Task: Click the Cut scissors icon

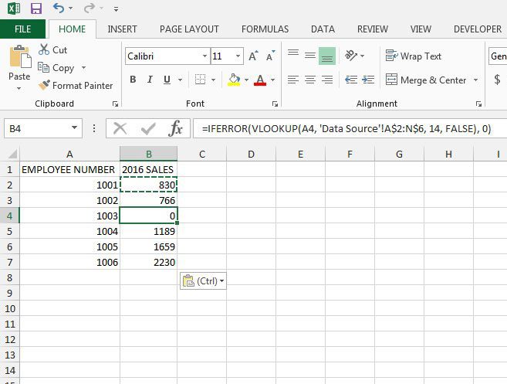Action: [44, 49]
